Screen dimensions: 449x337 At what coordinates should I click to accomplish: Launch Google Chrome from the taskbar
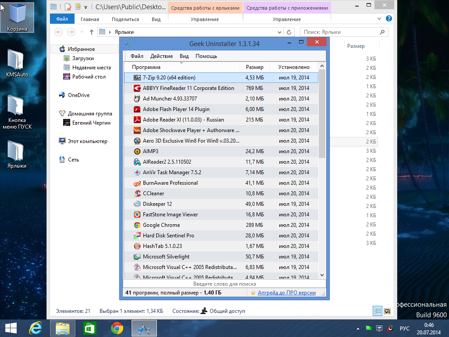pyautogui.click(x=117, y=328)
